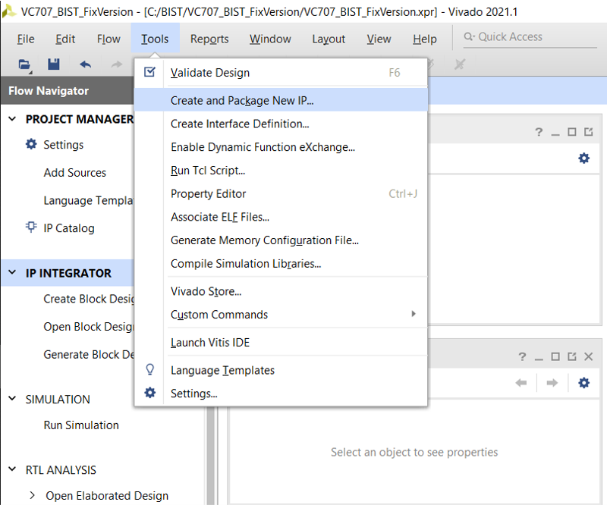The height and width of the screenshot is (505, 607).
Task: Click the Flow Navigator header title
Action: tap(49, 90)
